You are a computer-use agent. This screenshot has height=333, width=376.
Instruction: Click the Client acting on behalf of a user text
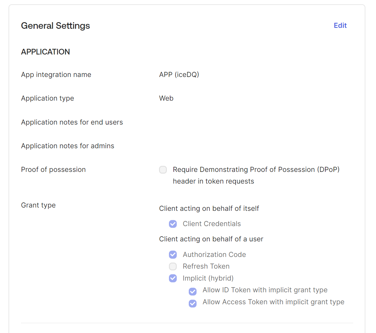coord(211,239)
